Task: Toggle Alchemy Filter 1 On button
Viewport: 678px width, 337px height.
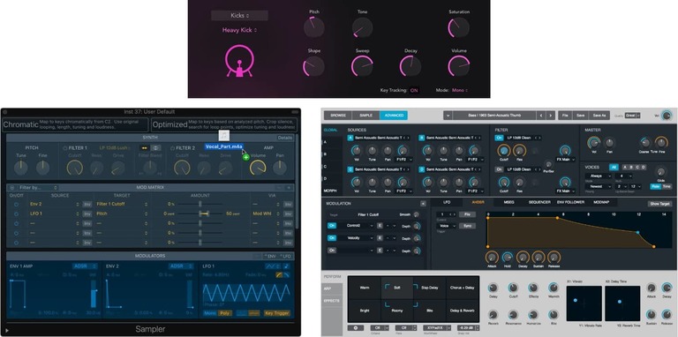Action: [x=499, y=138]
